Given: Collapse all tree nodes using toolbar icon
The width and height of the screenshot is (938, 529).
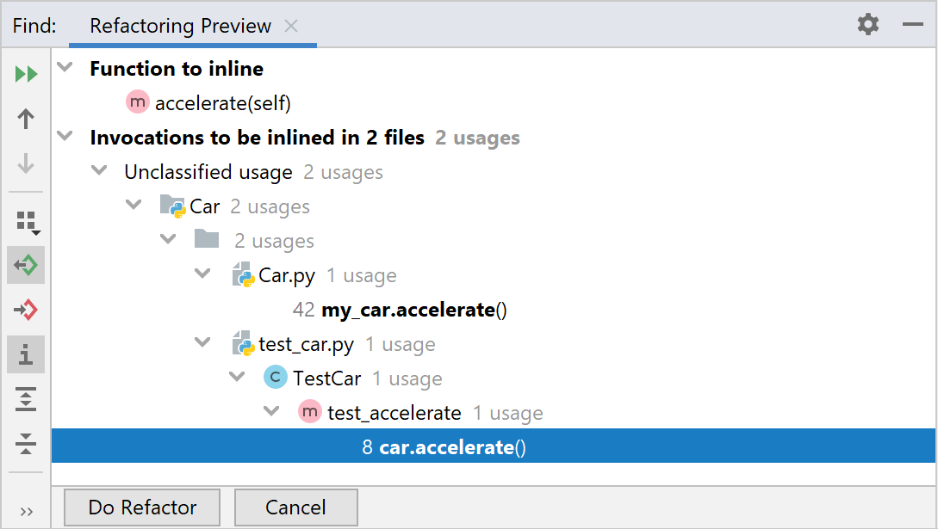Looking at the screenshot, I should point(26,444).
